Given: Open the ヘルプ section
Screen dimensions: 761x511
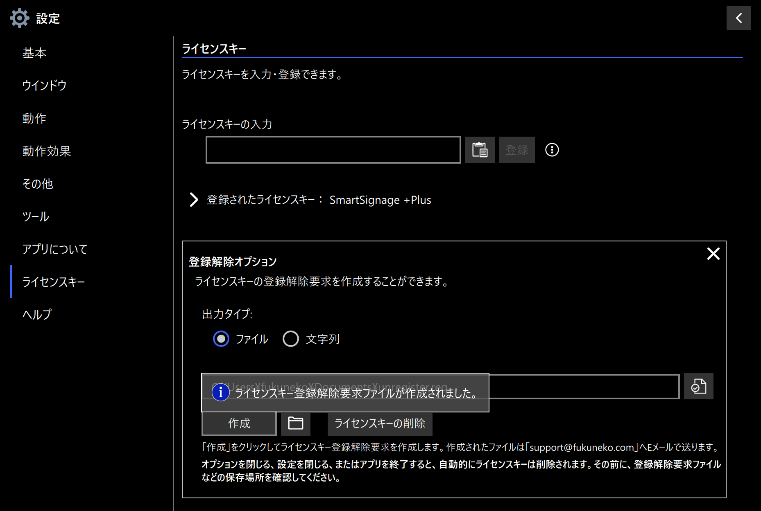Looking at the screenshot, I should (37, 315).
